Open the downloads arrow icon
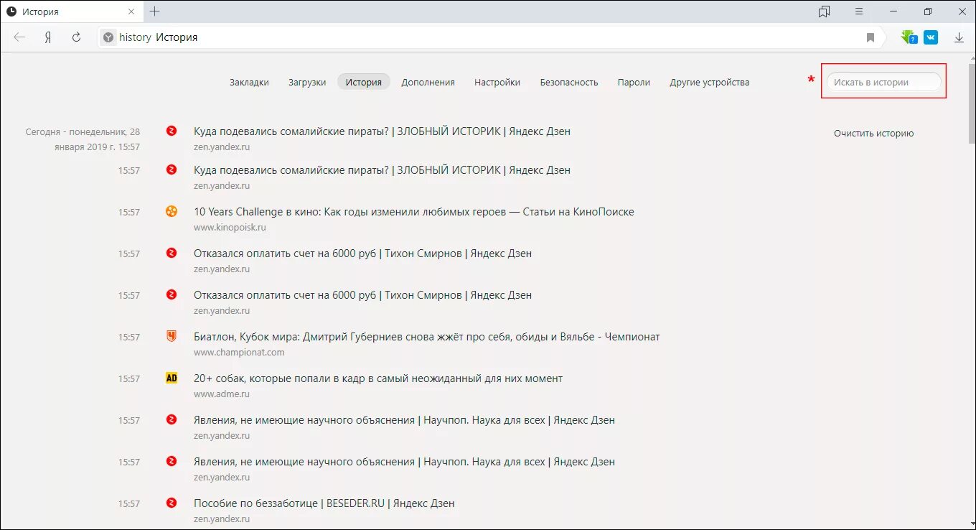 pyautogui.click(x=959, y=37)
